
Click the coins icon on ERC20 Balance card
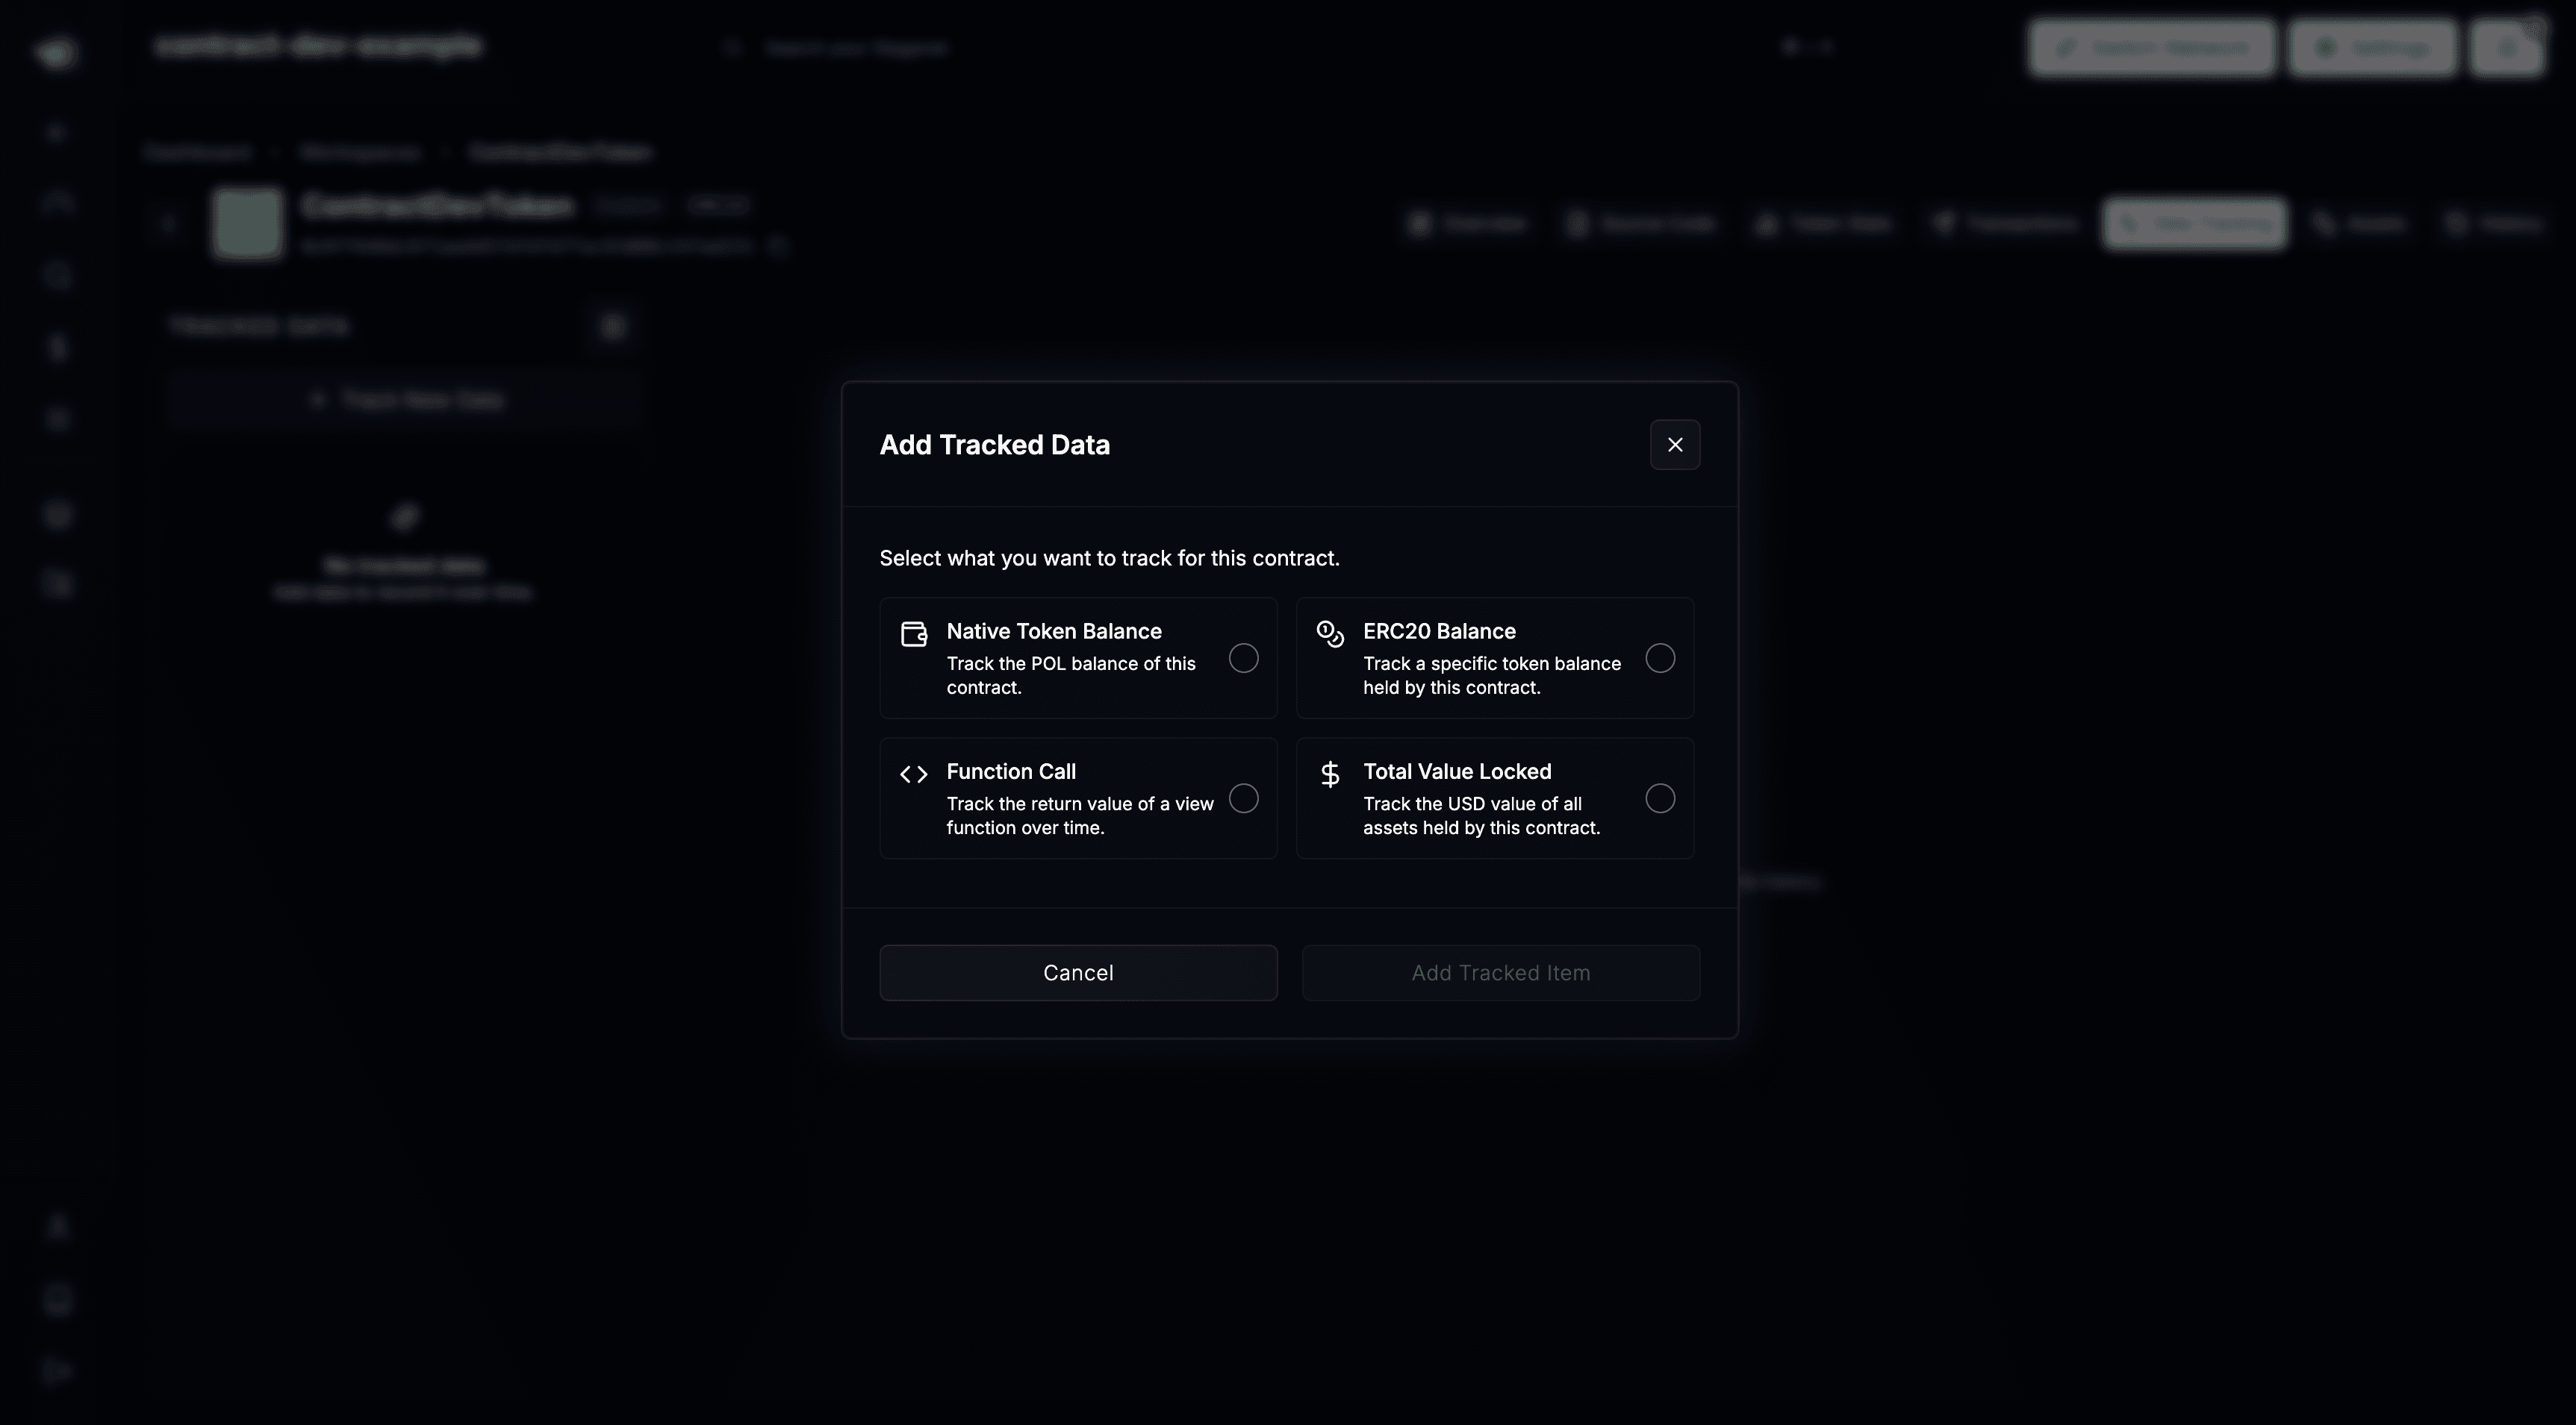coord(1330,633)
